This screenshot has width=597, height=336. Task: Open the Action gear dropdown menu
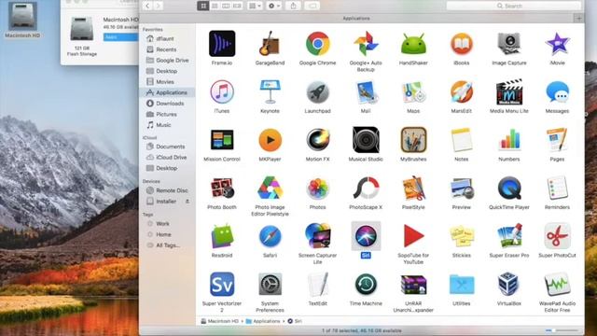click(274, 6)
